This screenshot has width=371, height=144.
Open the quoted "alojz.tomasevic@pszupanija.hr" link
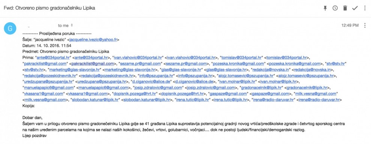point(246,76)
